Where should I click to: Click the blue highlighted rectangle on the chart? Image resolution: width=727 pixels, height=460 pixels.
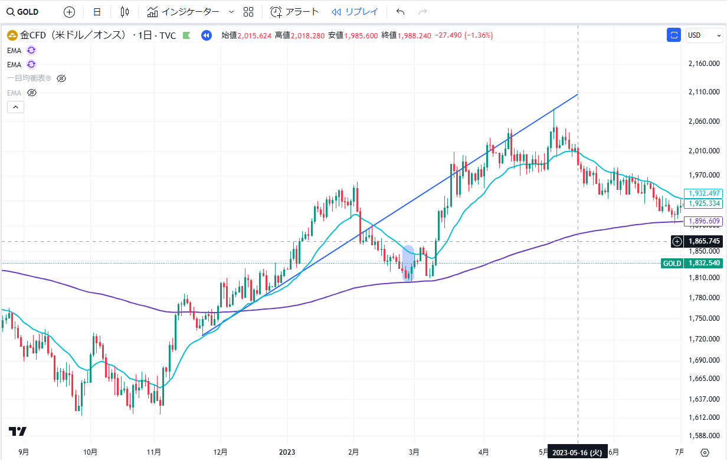click(x=408, y=263)
